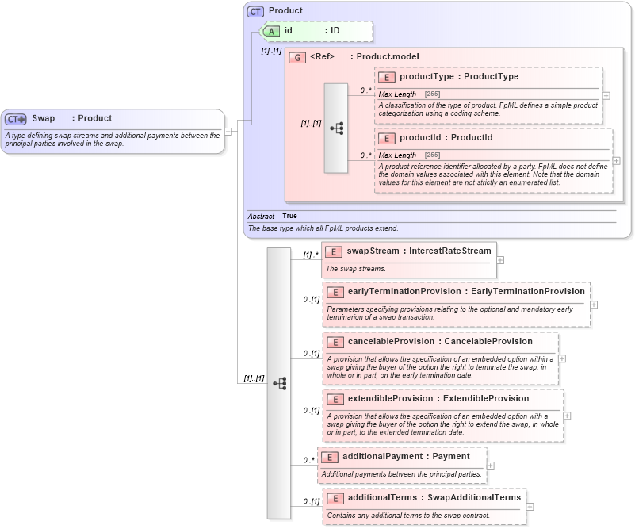
Task: Click the E icon of earlyTerminationProvision
Action: 335,292
